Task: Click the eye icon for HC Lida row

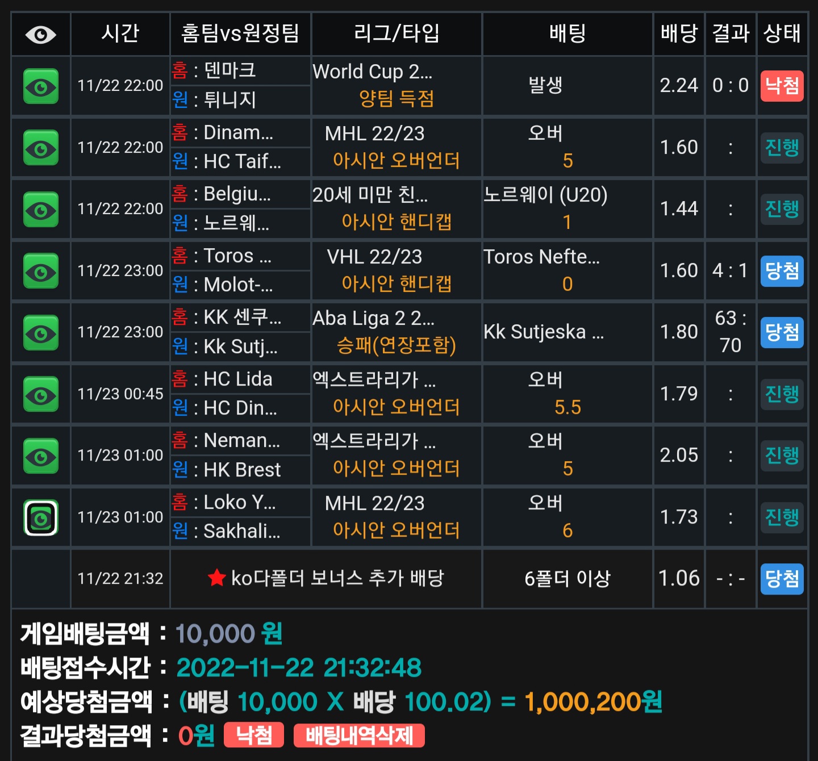Action: click(x=41, y=394)
